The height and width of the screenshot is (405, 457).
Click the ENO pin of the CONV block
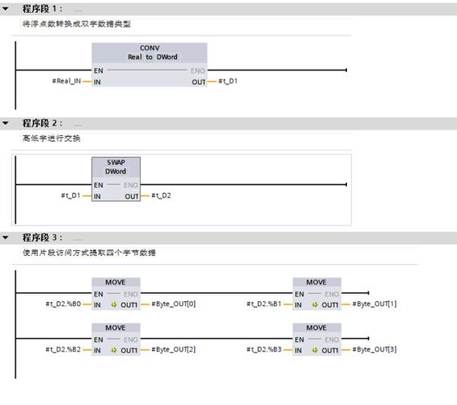click(x=198, y=70)
